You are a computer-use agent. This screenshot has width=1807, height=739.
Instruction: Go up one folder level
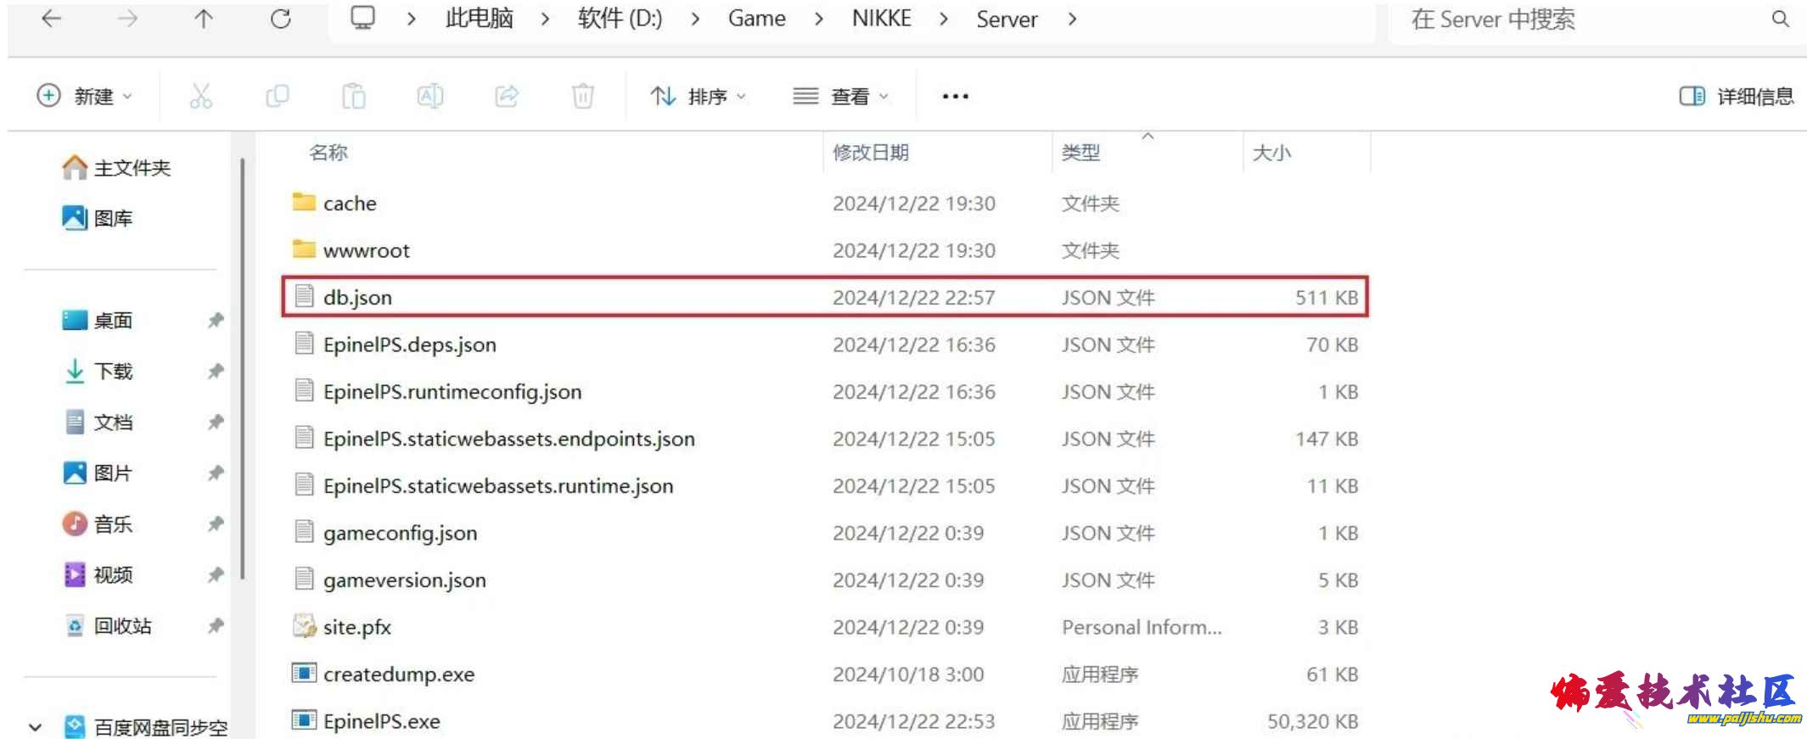pyautogui.click(x=204, y=19)
